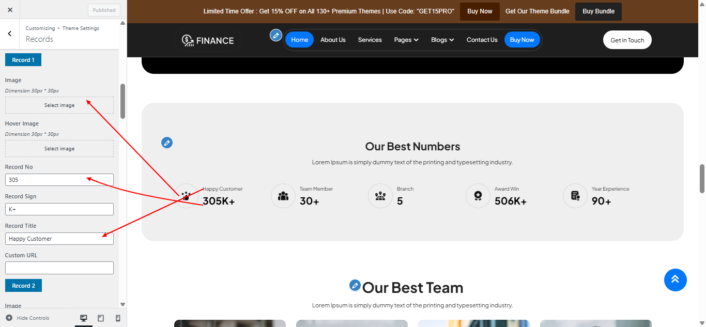
Task: Click edit pencil icon next to Our Best Team
Action: coord(355,285)
